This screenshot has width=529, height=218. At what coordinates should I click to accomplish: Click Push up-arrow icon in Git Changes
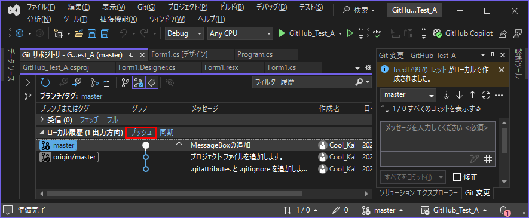tap(472, 96)
